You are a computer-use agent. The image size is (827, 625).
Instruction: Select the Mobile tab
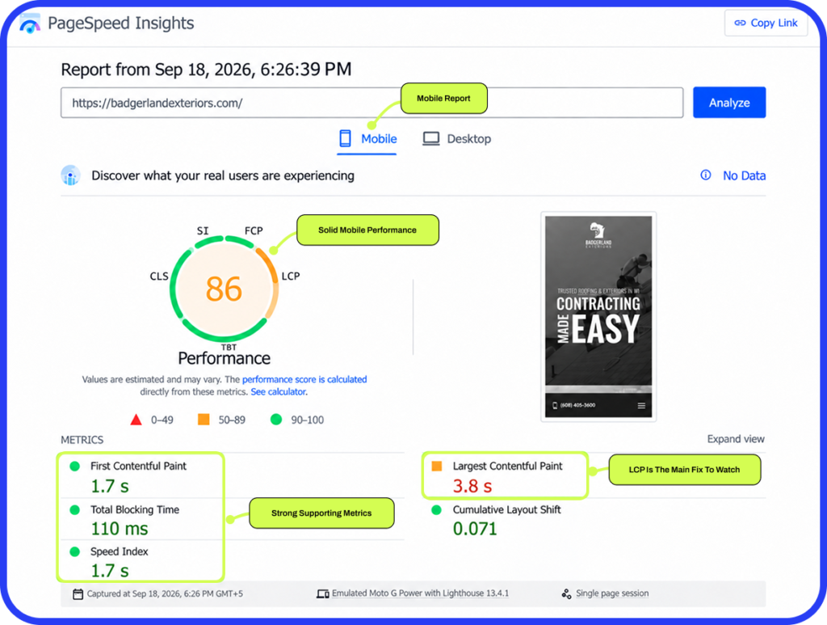coord(367,139)
